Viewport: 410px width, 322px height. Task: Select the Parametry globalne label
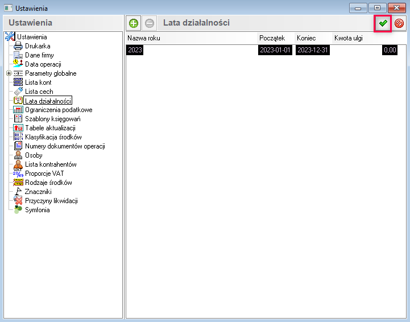[51, 73]
